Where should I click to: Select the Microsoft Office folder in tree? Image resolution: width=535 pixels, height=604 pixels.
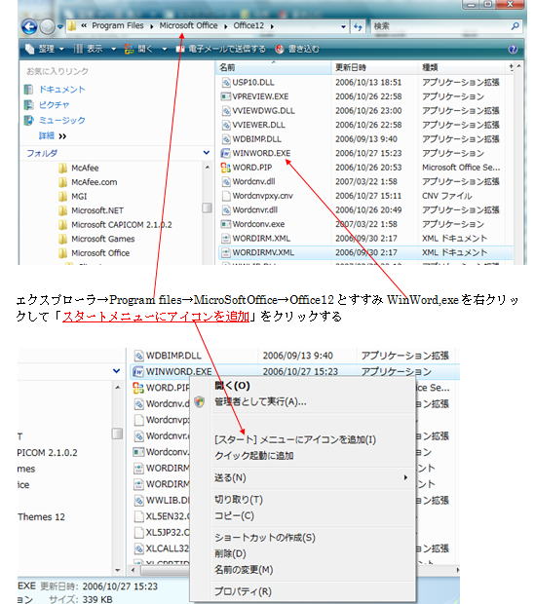point(100,253)
